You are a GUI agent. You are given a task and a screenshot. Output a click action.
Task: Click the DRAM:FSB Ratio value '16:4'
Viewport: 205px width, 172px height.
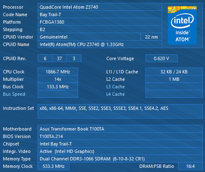(x=191, y=166)
